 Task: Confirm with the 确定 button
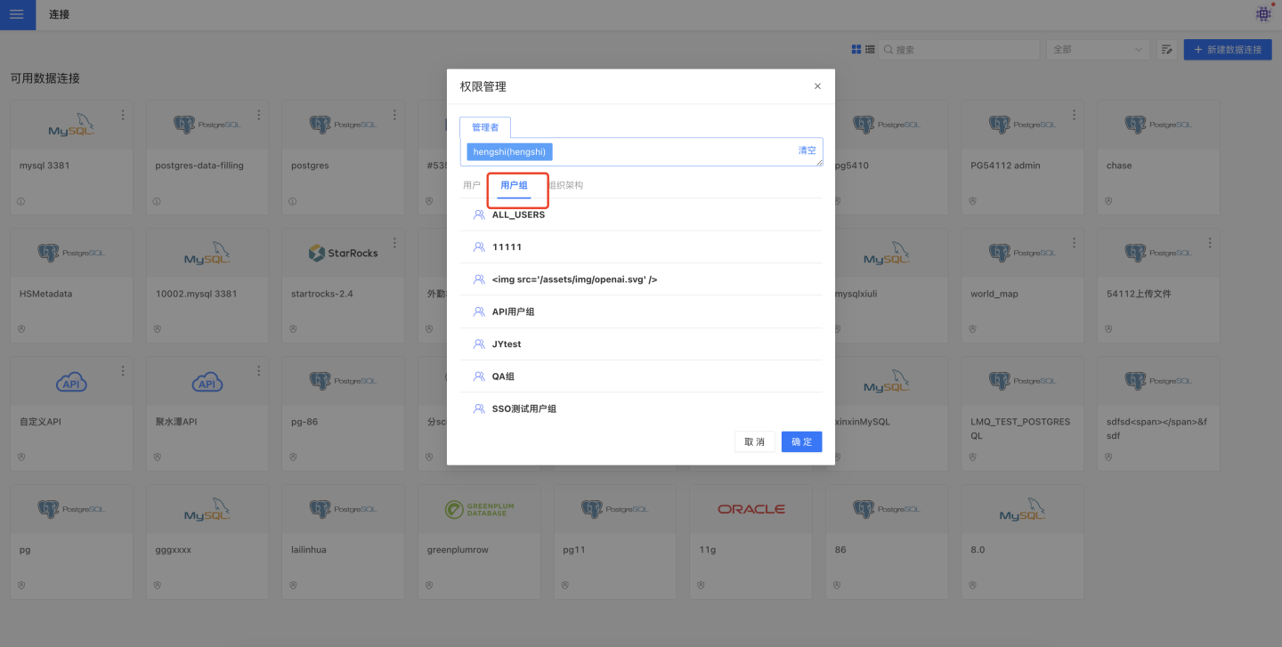801,441
